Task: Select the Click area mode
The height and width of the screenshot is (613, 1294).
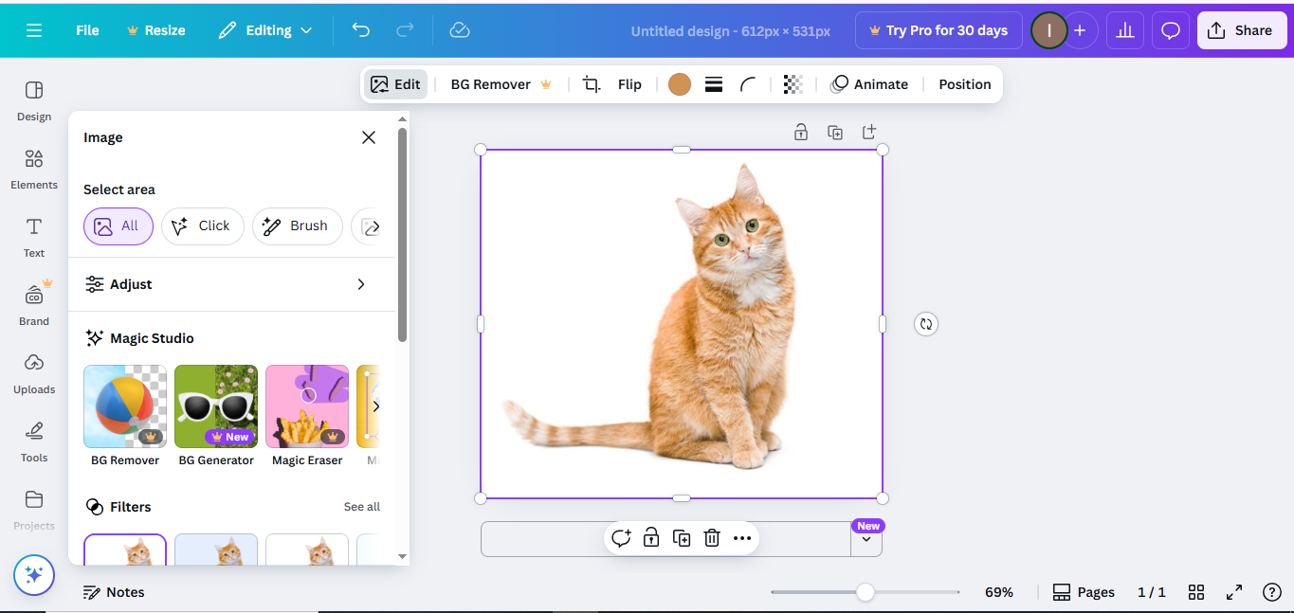Action: 202,225
